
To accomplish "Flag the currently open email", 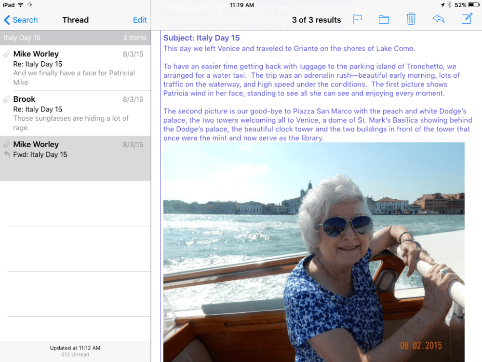I will click(357, 19).
